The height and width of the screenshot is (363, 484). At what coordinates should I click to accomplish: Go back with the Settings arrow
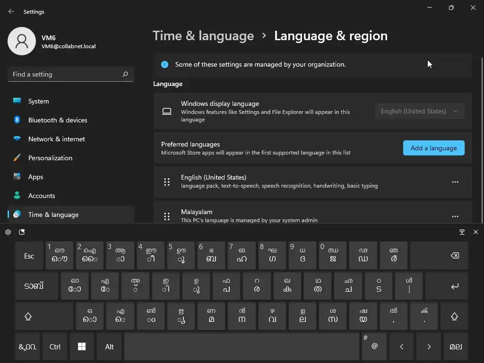click(11, 11)
